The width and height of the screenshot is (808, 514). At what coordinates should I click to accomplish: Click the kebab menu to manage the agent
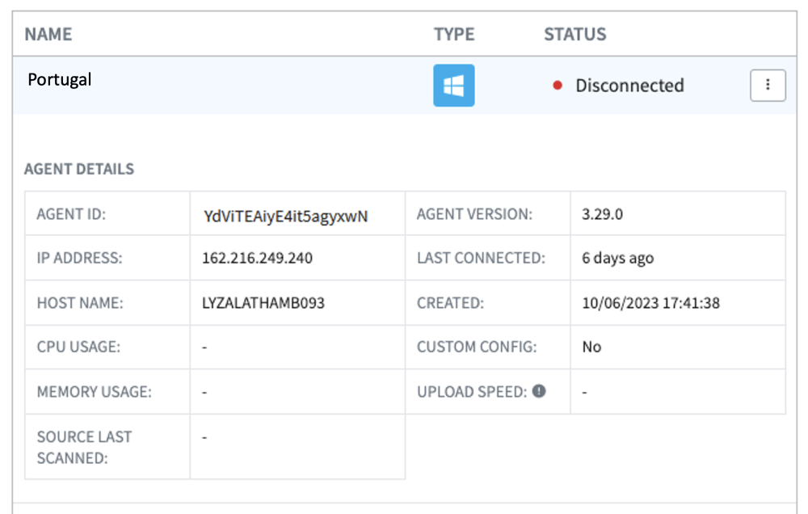[x=767, y=85]
